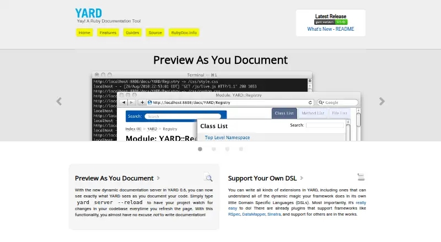Viewport: 441px width, 242px height.
Task: Click the scroll icon beside Support Your Own DSL
Action: click(361, 177)
